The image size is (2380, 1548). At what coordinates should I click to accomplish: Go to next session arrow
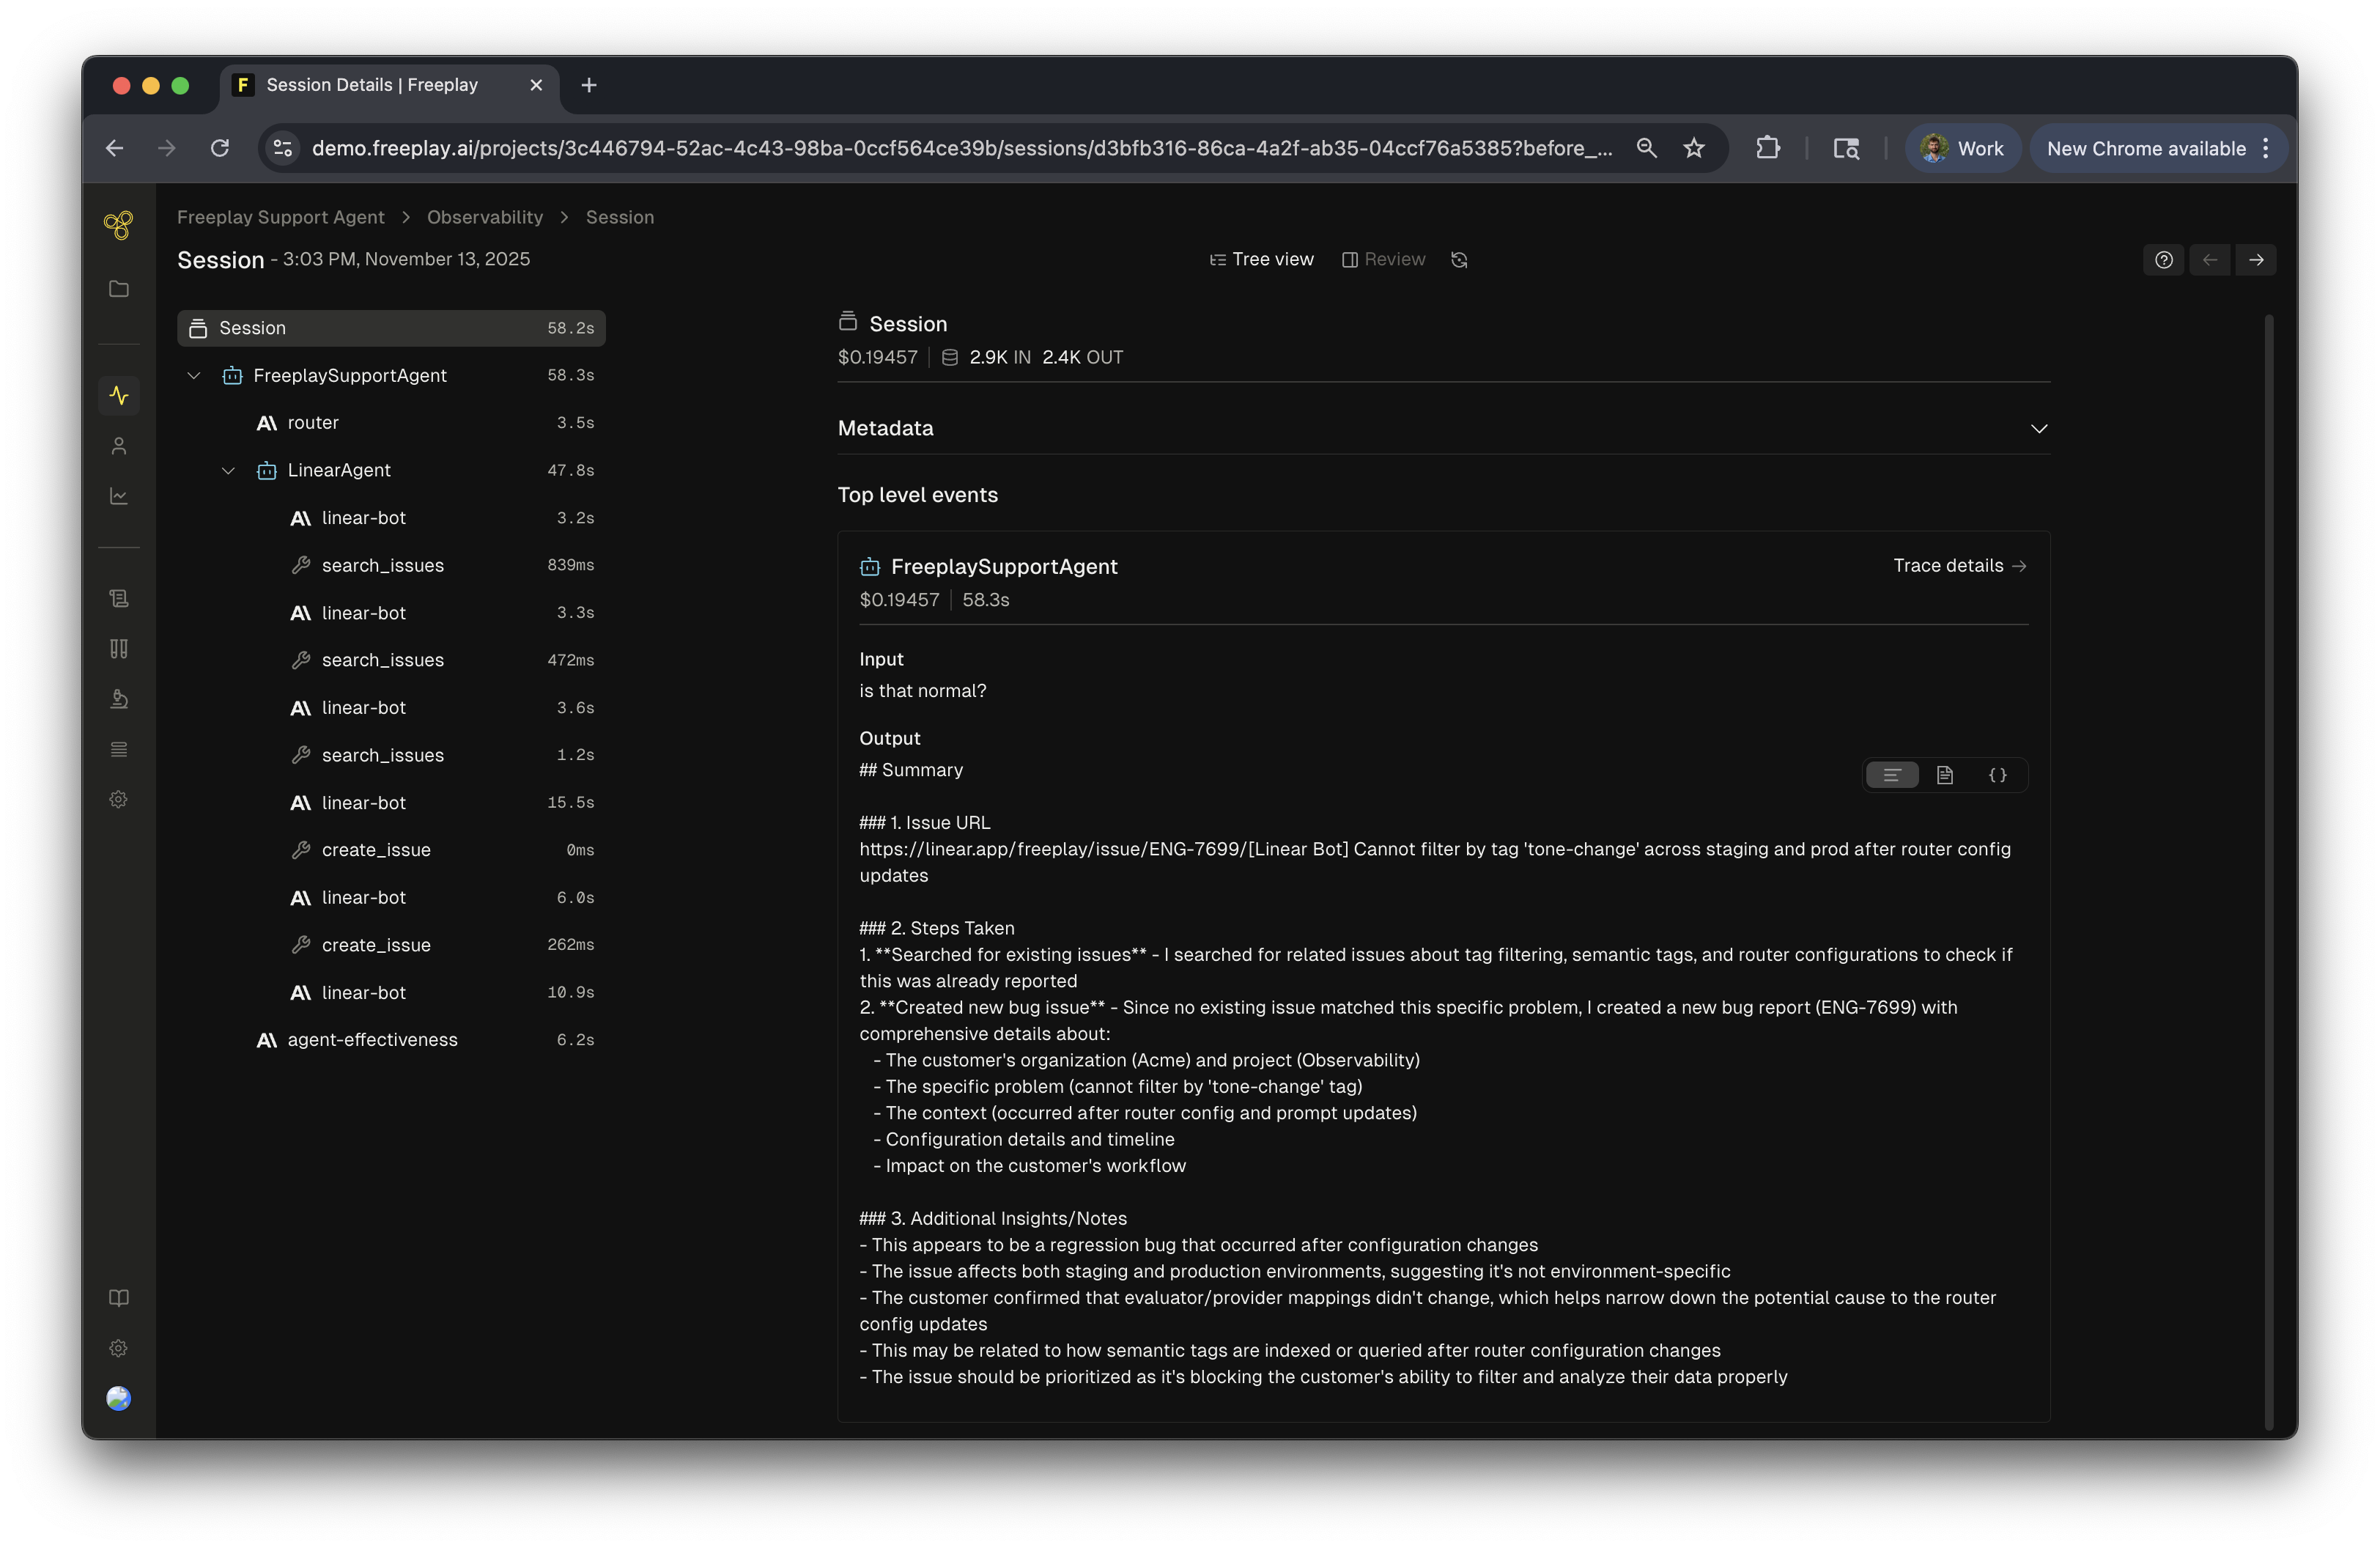2256,260
